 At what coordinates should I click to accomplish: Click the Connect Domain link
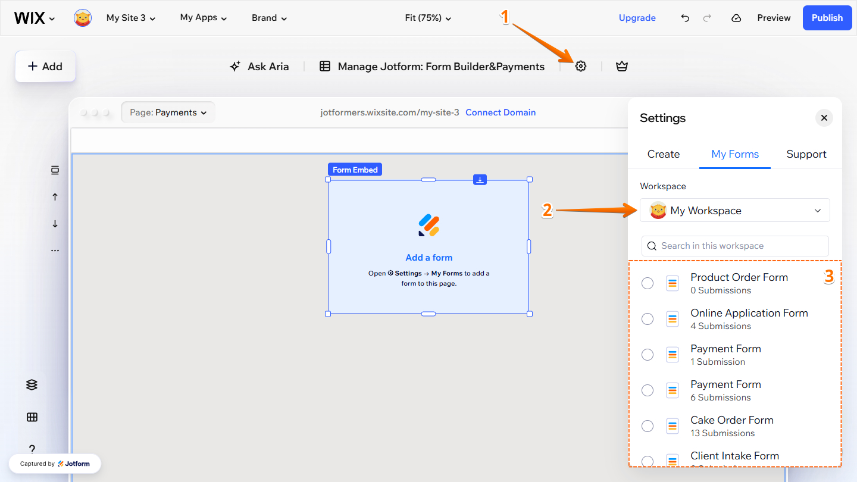point(501,112)
